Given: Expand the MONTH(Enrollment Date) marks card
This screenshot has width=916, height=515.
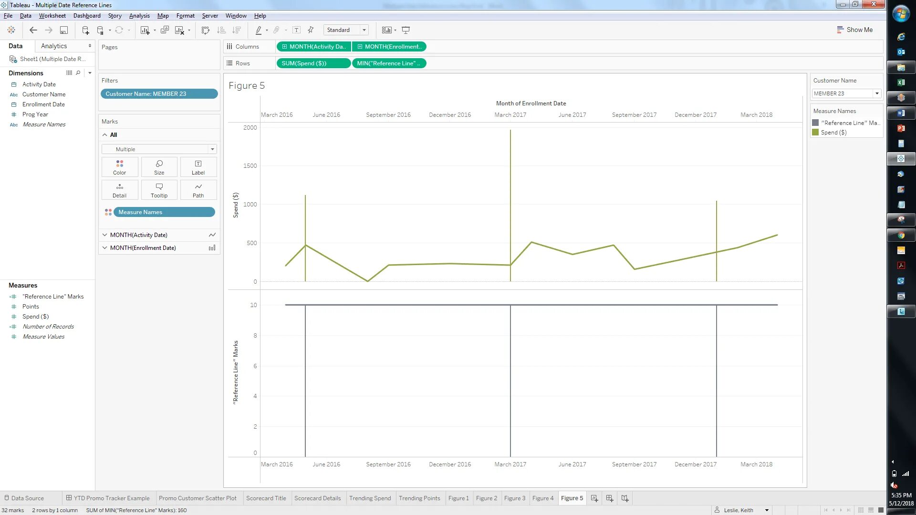Looking at the screenshot, I should point(105,248).
